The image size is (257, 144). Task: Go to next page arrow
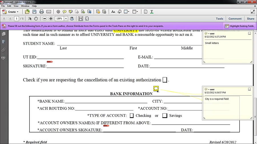click(10, 18)
